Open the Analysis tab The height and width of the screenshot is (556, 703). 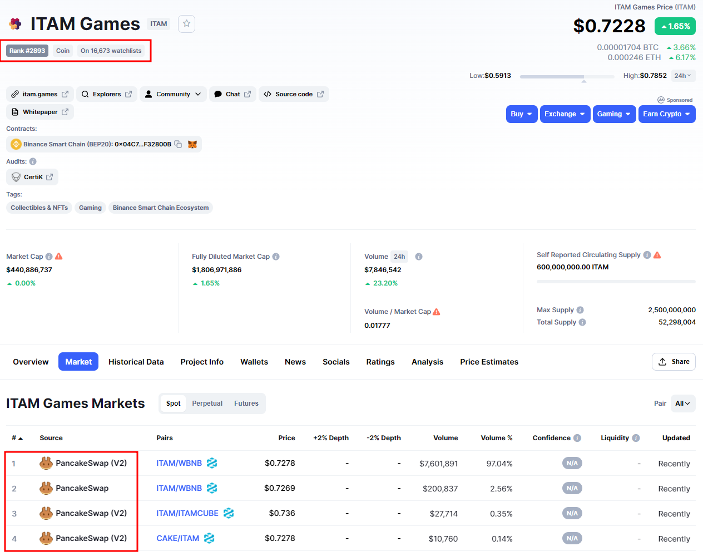pos(427,362)
